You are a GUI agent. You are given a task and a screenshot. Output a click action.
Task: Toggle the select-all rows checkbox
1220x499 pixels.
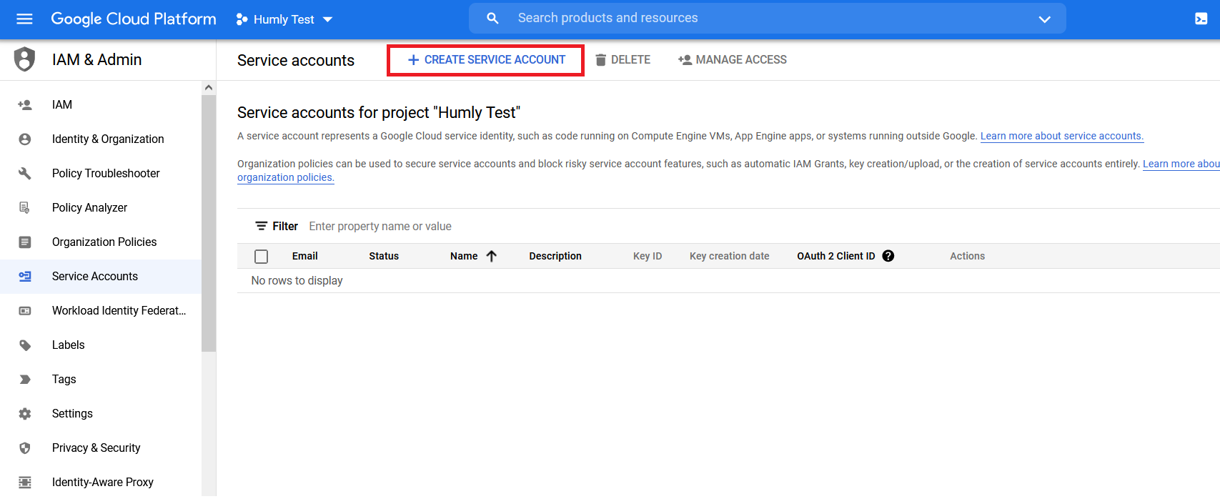[x=262, y=257]
